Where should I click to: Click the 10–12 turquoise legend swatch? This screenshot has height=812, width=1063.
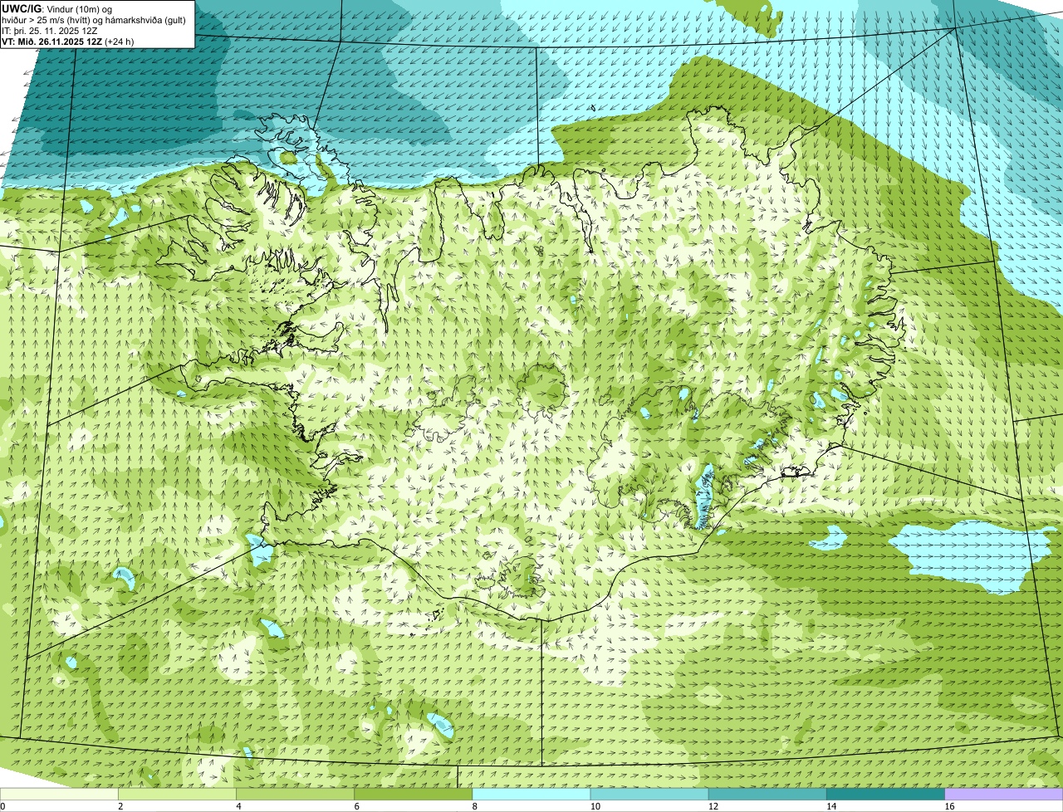coord(649,795)
